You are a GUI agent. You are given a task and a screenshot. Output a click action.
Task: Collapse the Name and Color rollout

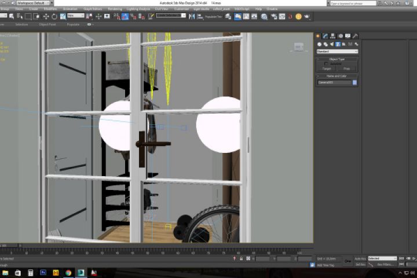pos(337,76)
